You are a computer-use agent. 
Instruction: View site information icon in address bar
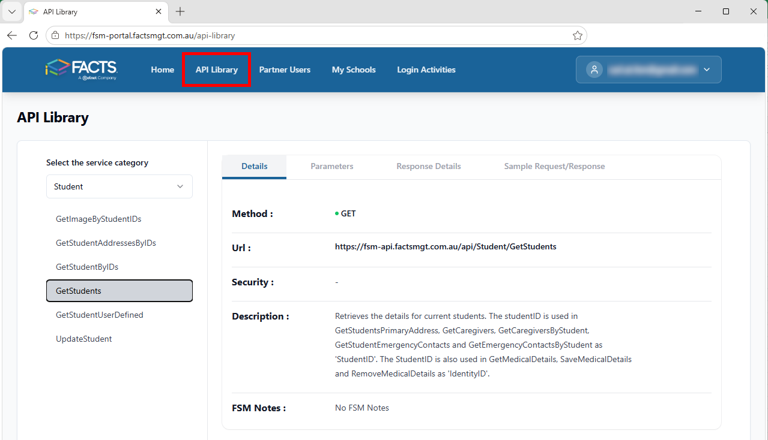(55, 35)
